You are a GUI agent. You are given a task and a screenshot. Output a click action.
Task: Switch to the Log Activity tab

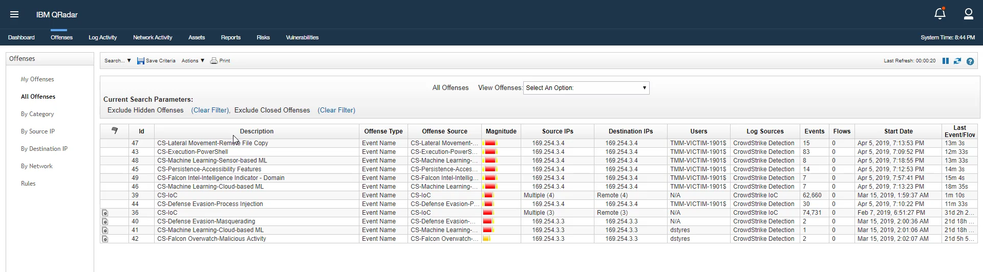click(102, 37)
